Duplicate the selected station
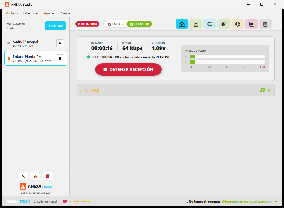Screen dimensions: 284x208 point(35,177)
